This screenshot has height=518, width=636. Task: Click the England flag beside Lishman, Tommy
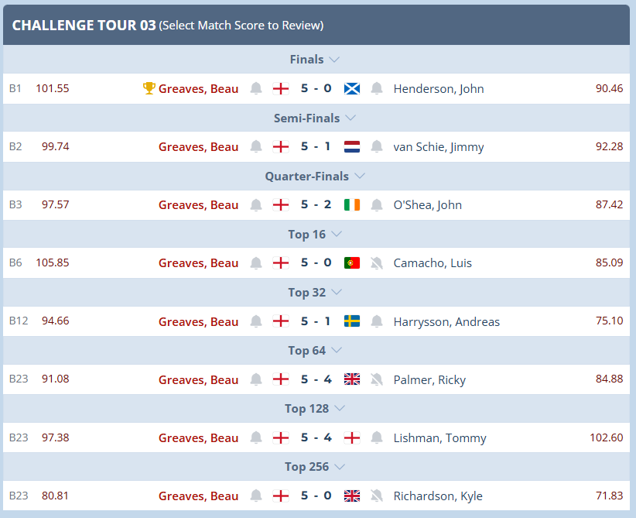[x=352, y=437]
